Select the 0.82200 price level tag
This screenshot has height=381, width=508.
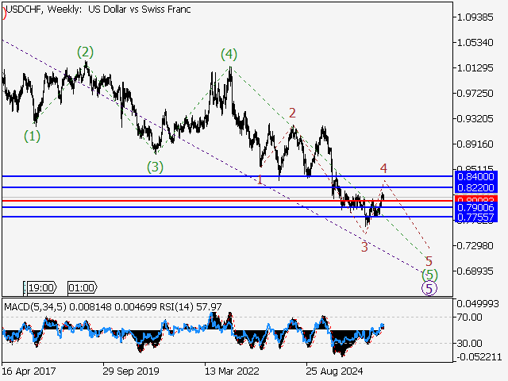pyautogui.click(x=476, y=187)
